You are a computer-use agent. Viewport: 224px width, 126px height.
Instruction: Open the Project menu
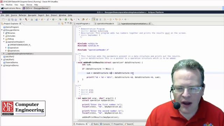click(x=54, y=15)
